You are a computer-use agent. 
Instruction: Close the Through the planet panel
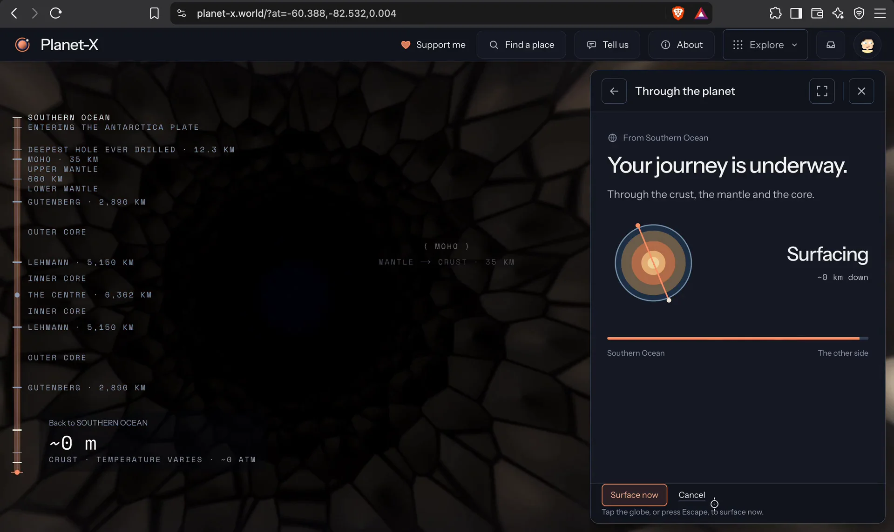pyautogui.click(x=861, y=91)
